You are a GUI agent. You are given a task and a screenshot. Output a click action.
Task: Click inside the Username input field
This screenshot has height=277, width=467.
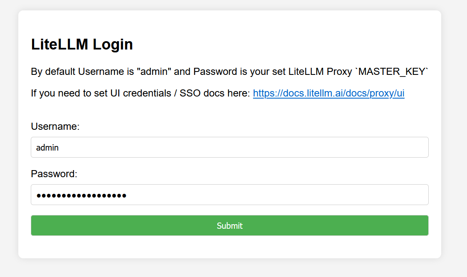tap(229, 147)
